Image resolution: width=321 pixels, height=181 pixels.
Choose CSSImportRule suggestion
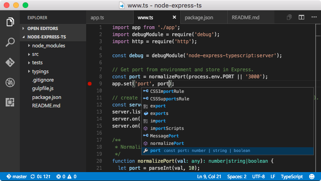[227, 91]
